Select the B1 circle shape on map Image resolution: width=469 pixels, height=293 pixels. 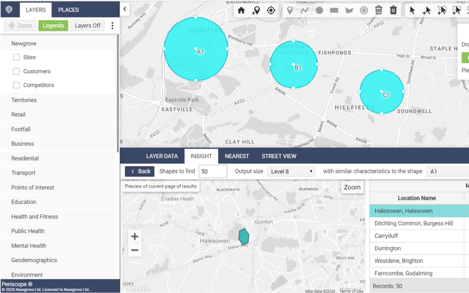click(294, 64)
